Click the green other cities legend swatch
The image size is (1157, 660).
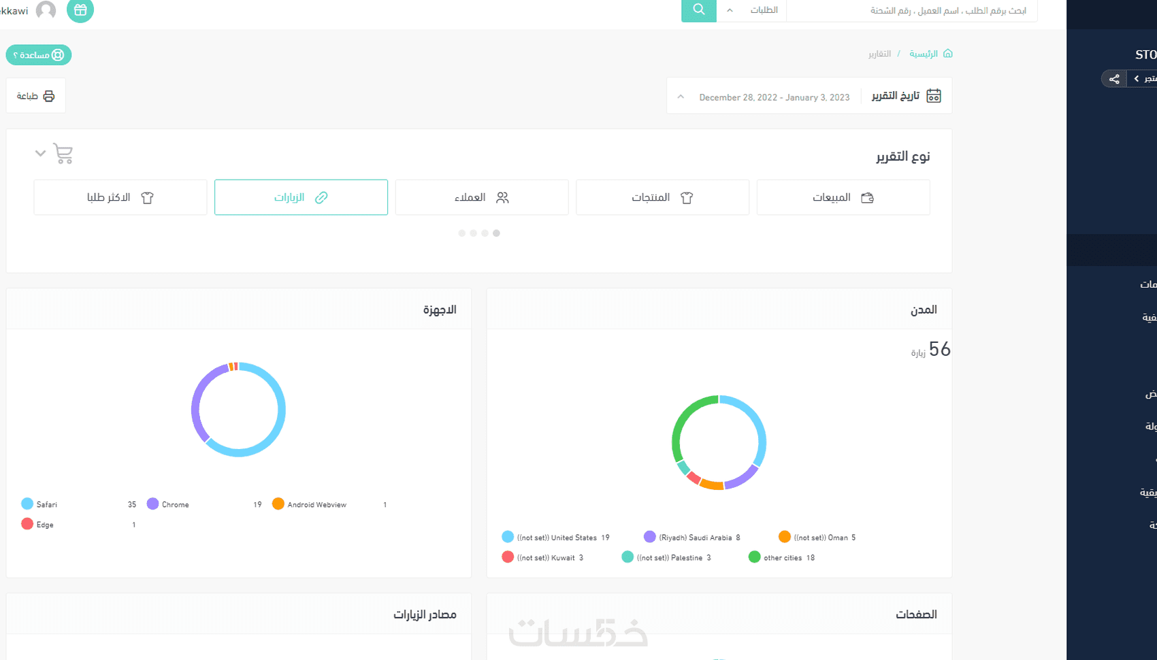point(754,557)
